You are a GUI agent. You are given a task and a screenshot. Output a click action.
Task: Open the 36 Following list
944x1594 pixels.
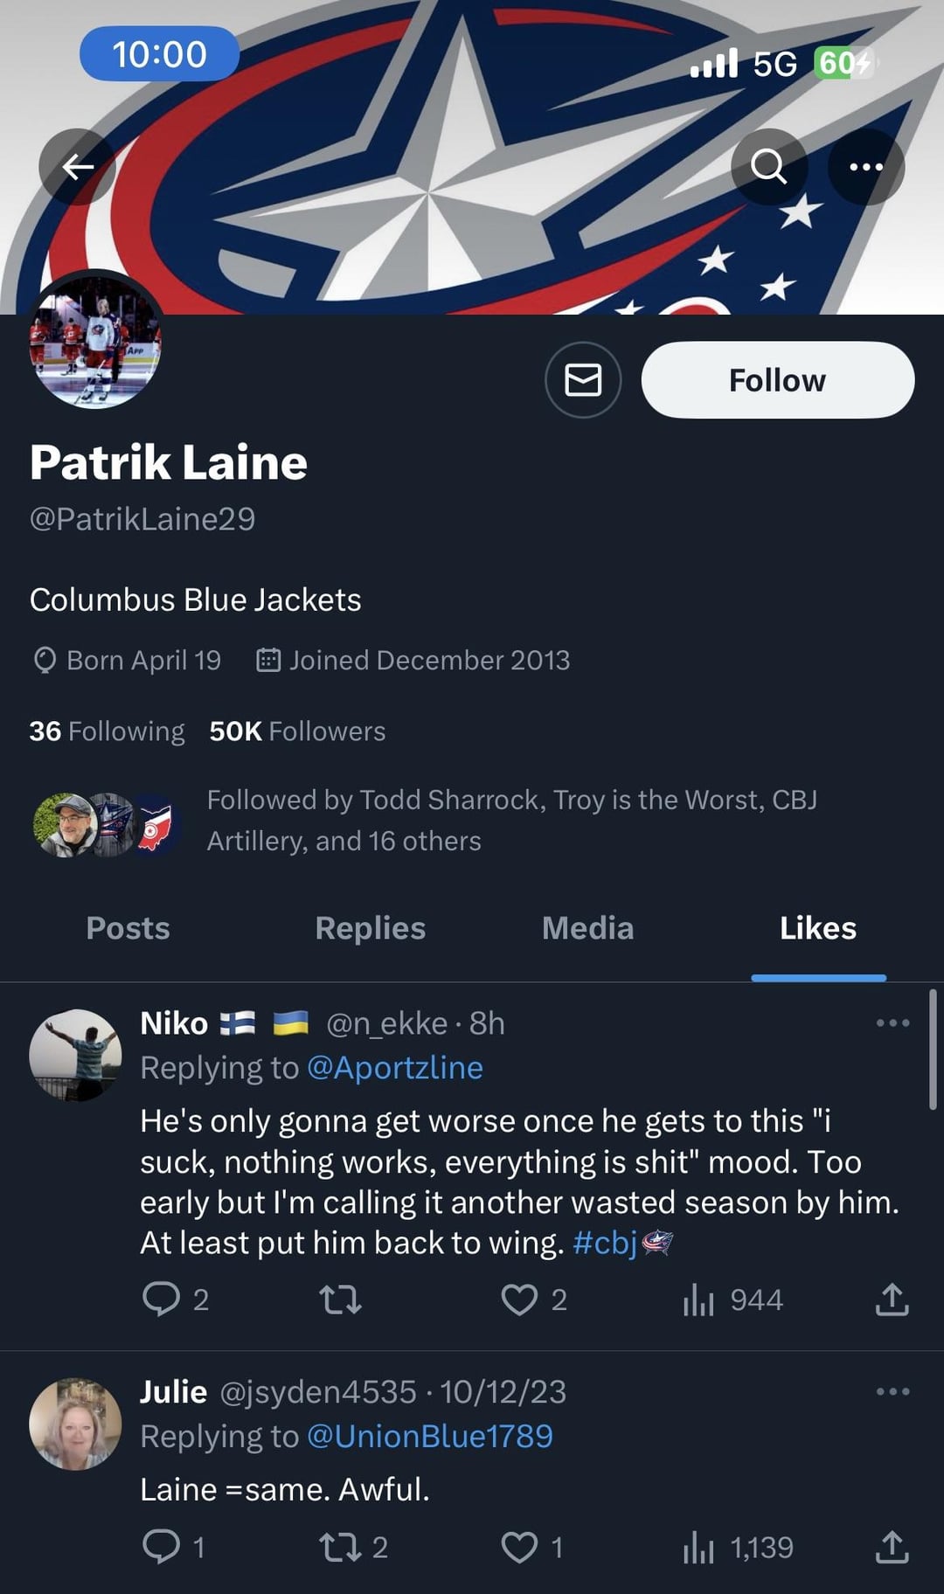[x=107, y=731]
